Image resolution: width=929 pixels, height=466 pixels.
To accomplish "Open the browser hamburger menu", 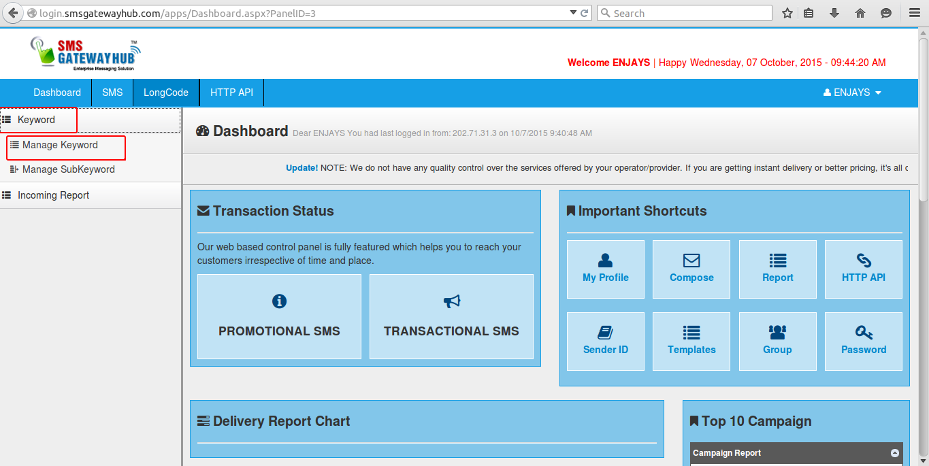I will [915, 13].
